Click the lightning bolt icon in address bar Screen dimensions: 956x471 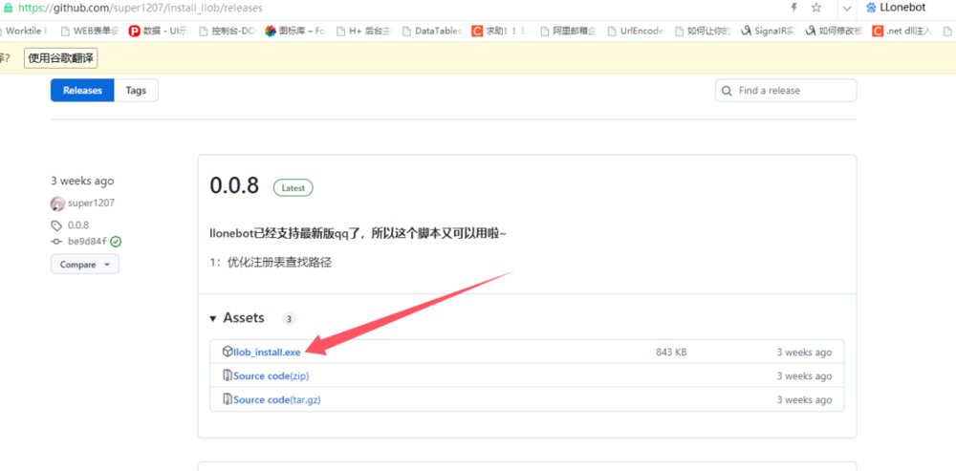coord(793,8)
